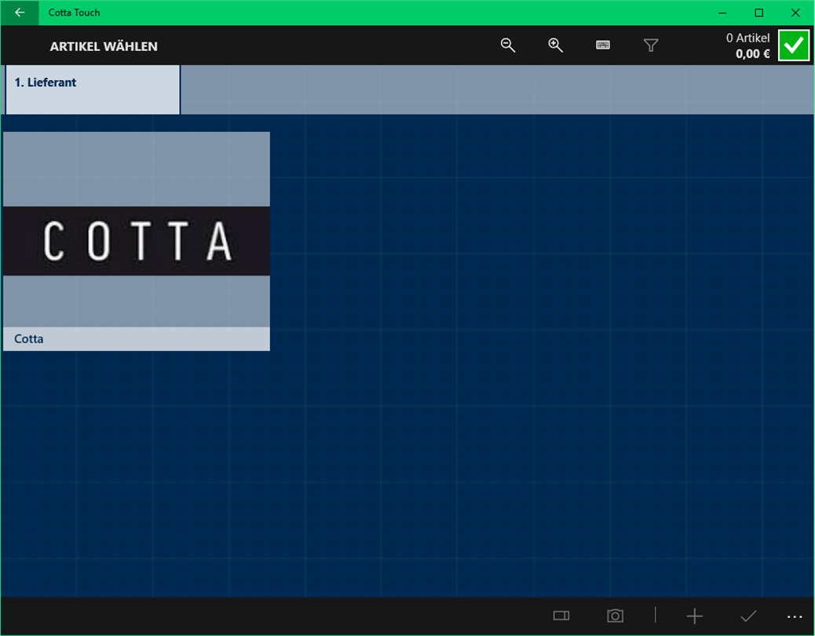Open the camera icon in bottom bar

(x=615, y=616)
